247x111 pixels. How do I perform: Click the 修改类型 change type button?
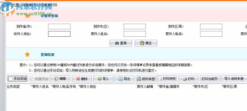[146, 79]
